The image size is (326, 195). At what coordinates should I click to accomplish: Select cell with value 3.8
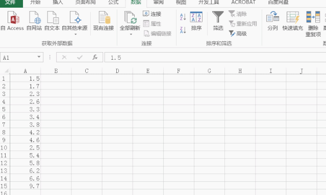25,125
